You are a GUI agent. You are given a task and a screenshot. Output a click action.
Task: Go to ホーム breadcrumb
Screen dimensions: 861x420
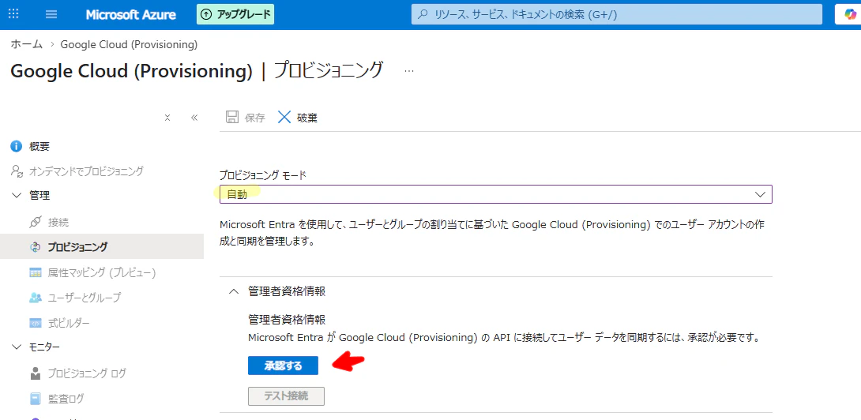(26, 44)
